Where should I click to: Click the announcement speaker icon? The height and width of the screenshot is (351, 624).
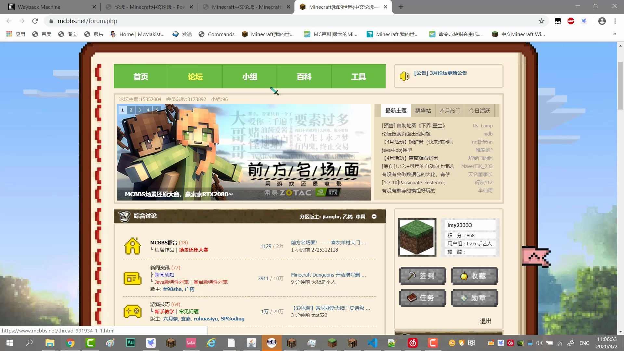coord(404,76)
